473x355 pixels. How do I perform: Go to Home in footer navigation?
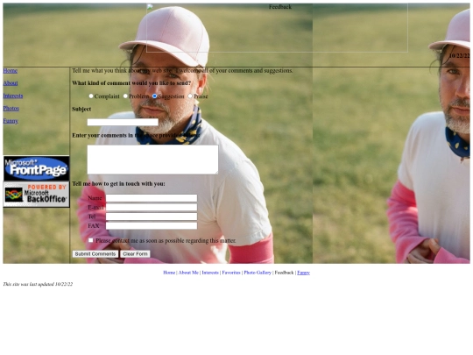pyautogui.click(x=169, y=273)
